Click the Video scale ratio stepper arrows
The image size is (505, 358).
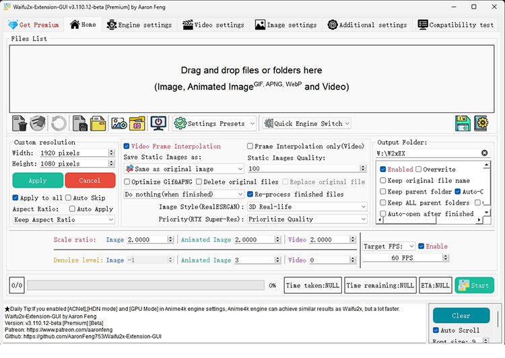(353, 239)
